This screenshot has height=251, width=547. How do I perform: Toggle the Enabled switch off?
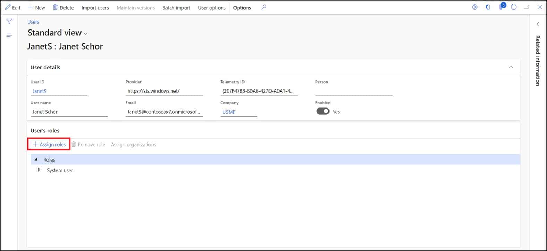tap(323, 111)
